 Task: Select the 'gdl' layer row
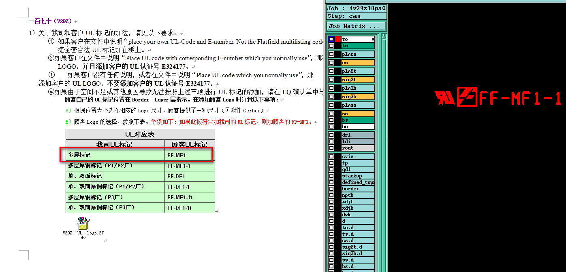[358, 169]
